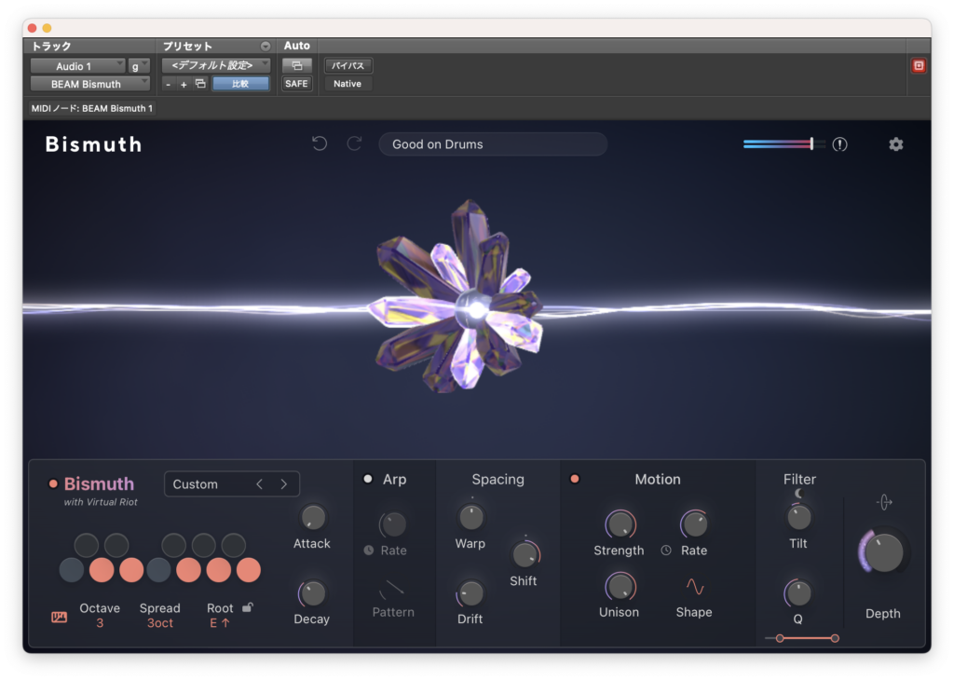The width and height of the screenshot is (954, 680).
Task: Click the icon above Depth knob
Action: click(x=884, y=502)
